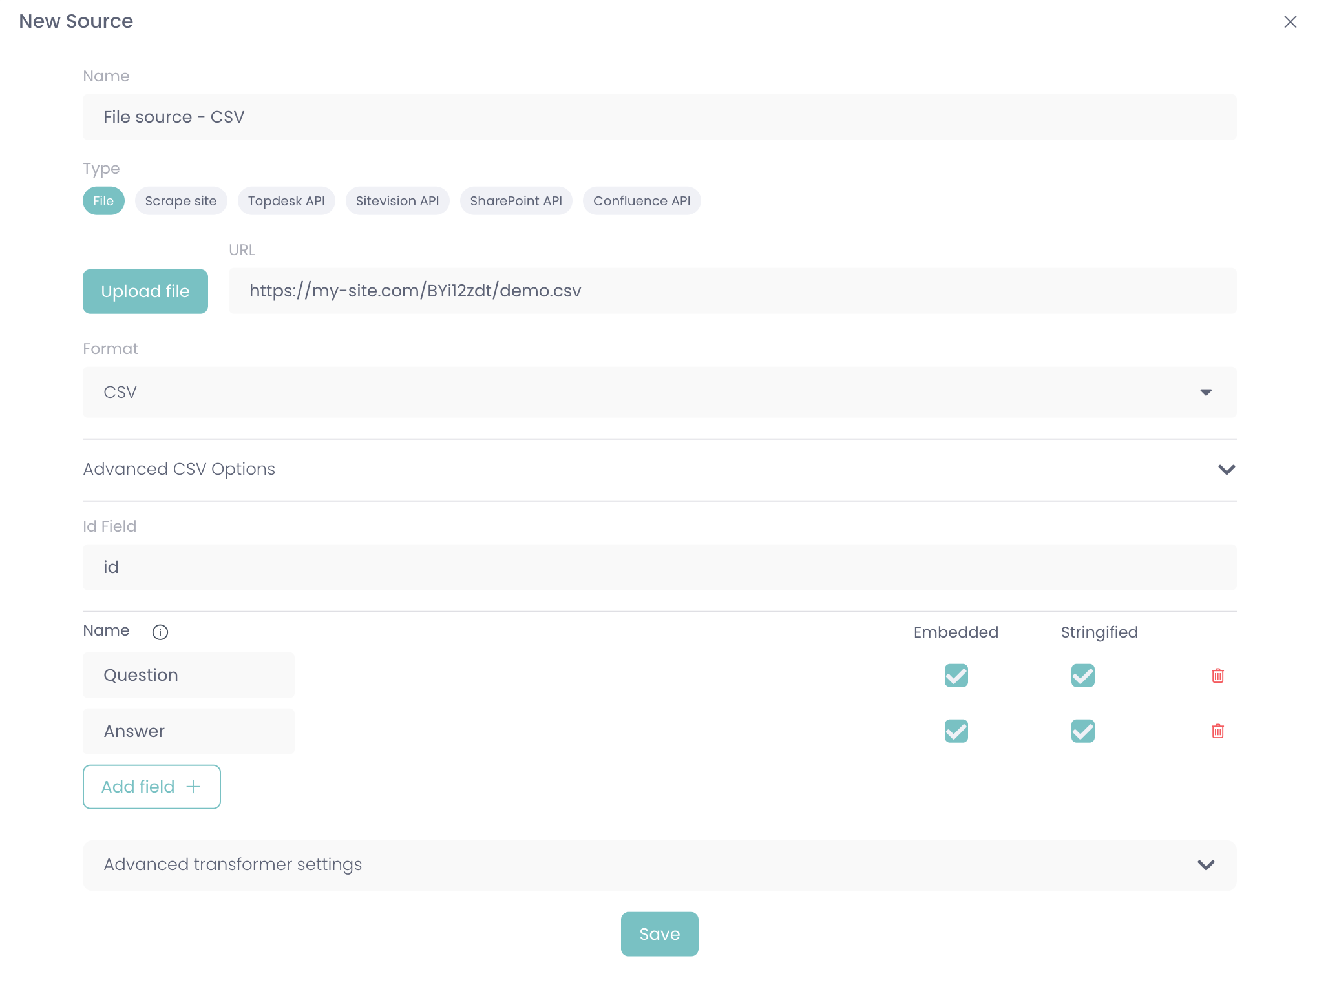The width and height of the screenshot is (1317, 987).
Task: Open the Format CSV dropdown
Action: coord(659,392)
